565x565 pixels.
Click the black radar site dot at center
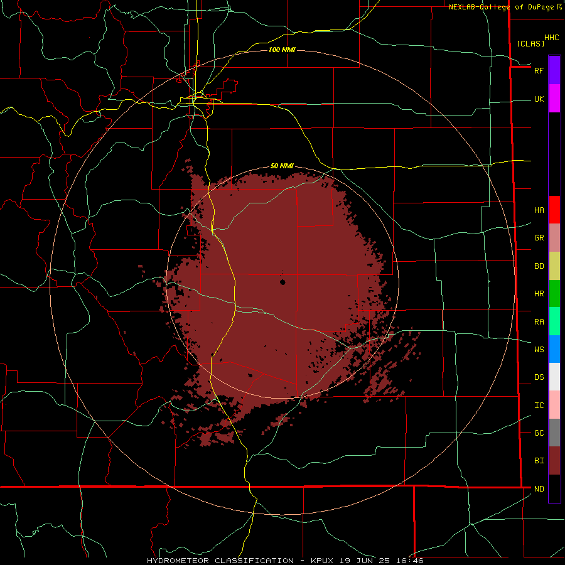[x=282, y=282]
